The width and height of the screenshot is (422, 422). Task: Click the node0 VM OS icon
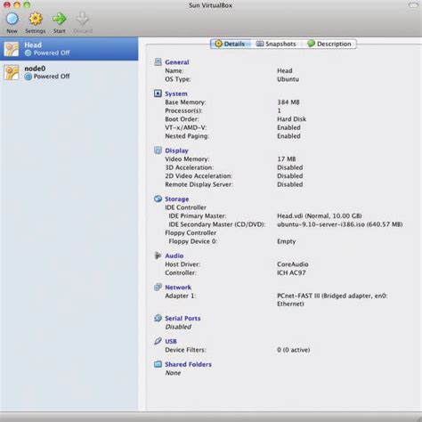(12, 72)
